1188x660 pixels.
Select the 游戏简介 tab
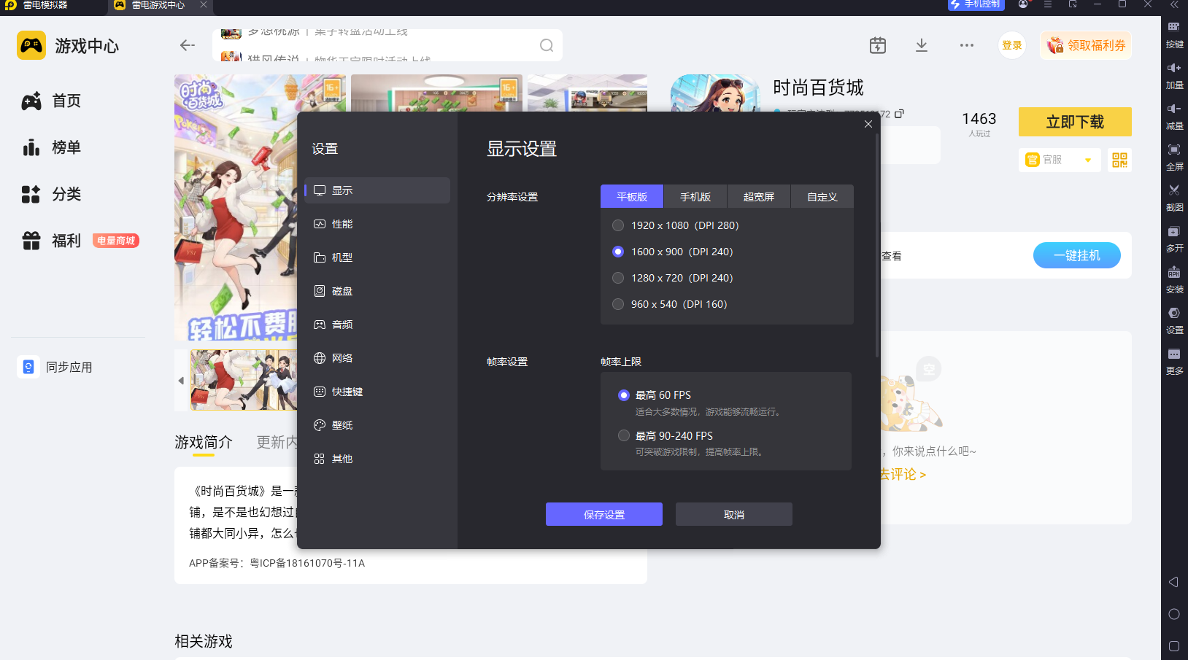pos(204,443)
